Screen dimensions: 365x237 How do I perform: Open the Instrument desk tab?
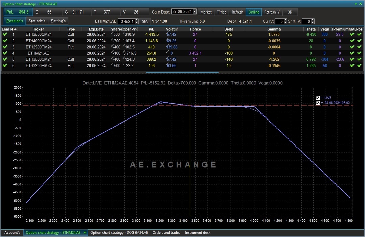point(198,233)
